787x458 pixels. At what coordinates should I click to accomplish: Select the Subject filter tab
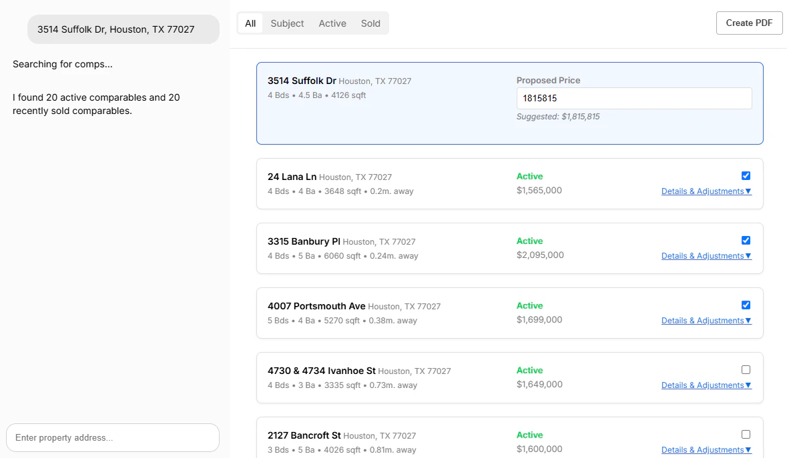(x=286, y=23)
